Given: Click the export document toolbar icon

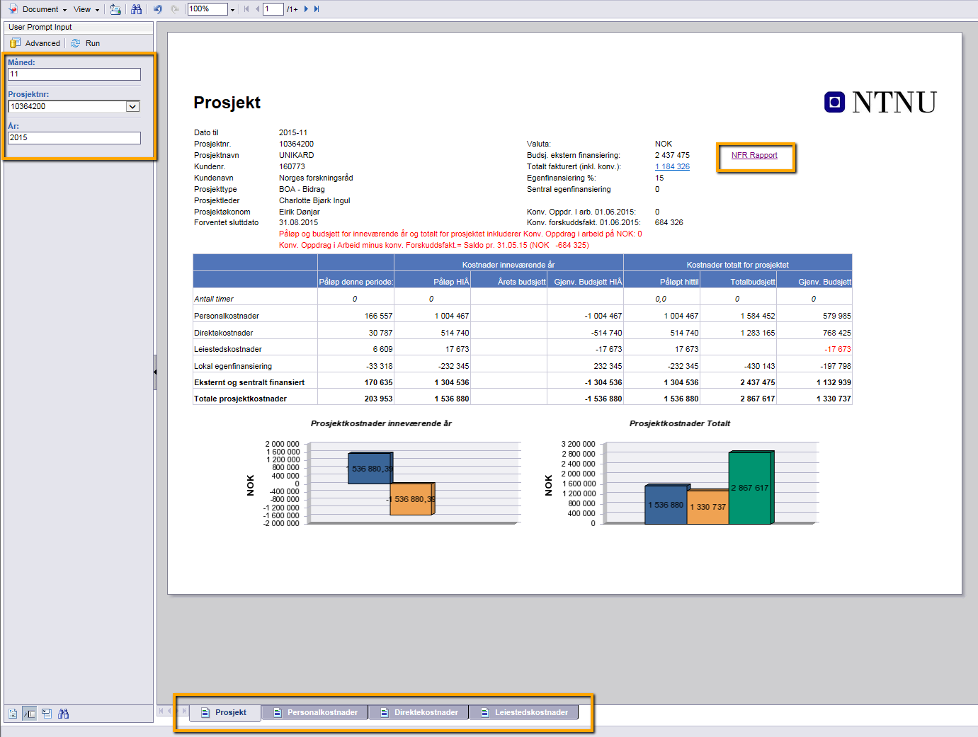Looking at the screenshot, I should (115, 9).
